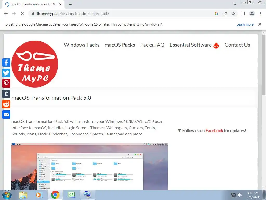
Task: Open a new tab with plus button
Action: (x=70, y=4)
